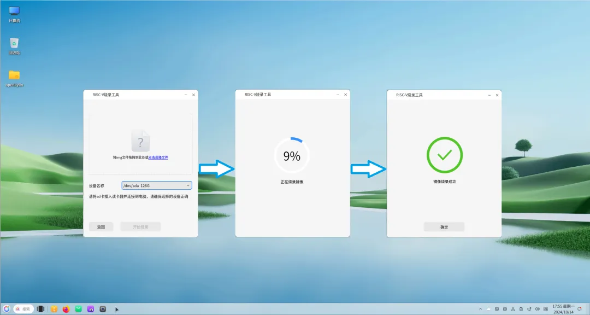The image size is (590, 315).
Task: Click the 9% circular progress indicator
Action: [292, 156]
